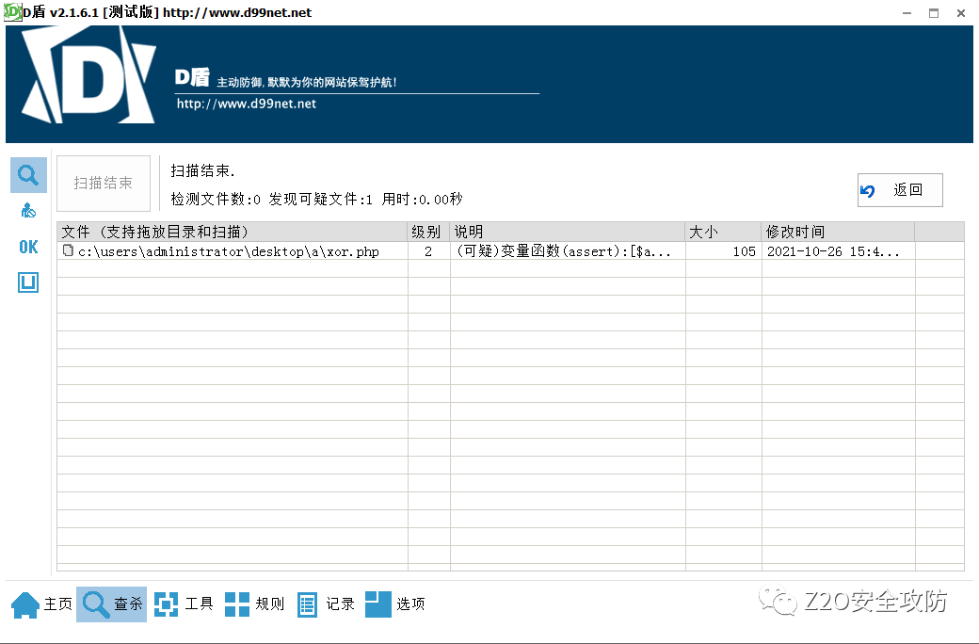This screenshot has height=644, width=979.
Task: Close the D盾 window
Action: (961, 12)
